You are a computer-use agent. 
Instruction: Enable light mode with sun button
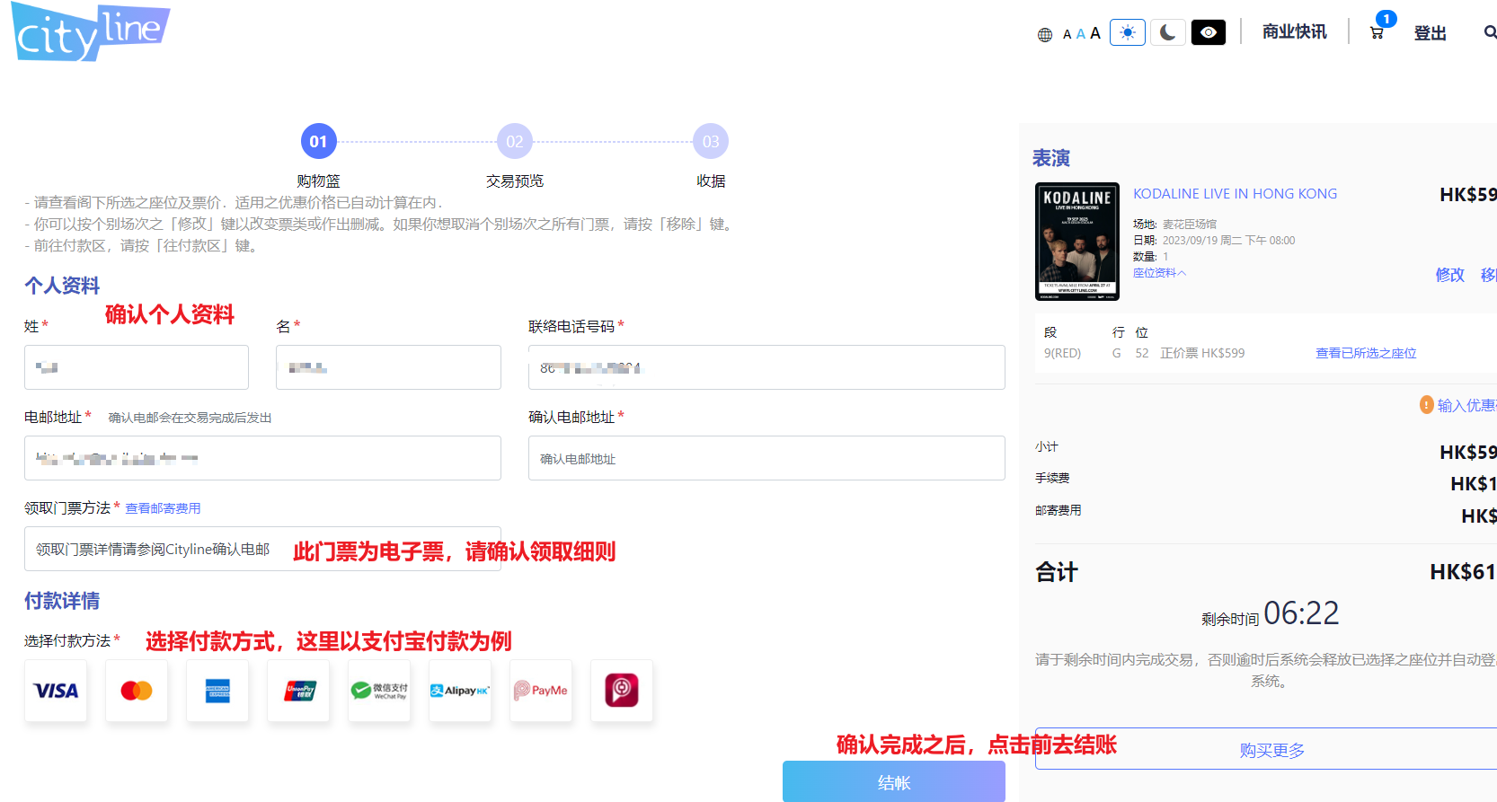click(1127, 33)
